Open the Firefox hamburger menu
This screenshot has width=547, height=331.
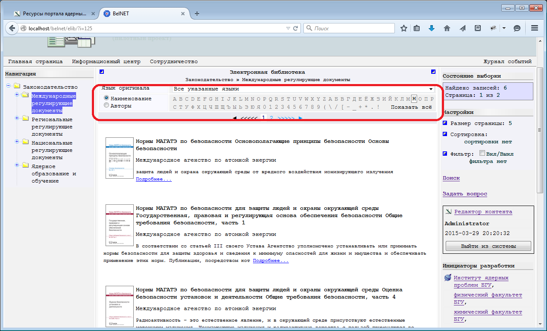[534, 28]
